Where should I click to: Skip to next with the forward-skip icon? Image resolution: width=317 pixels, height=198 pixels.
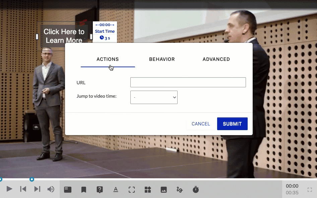pyautogui.click(x=37, y=189)
